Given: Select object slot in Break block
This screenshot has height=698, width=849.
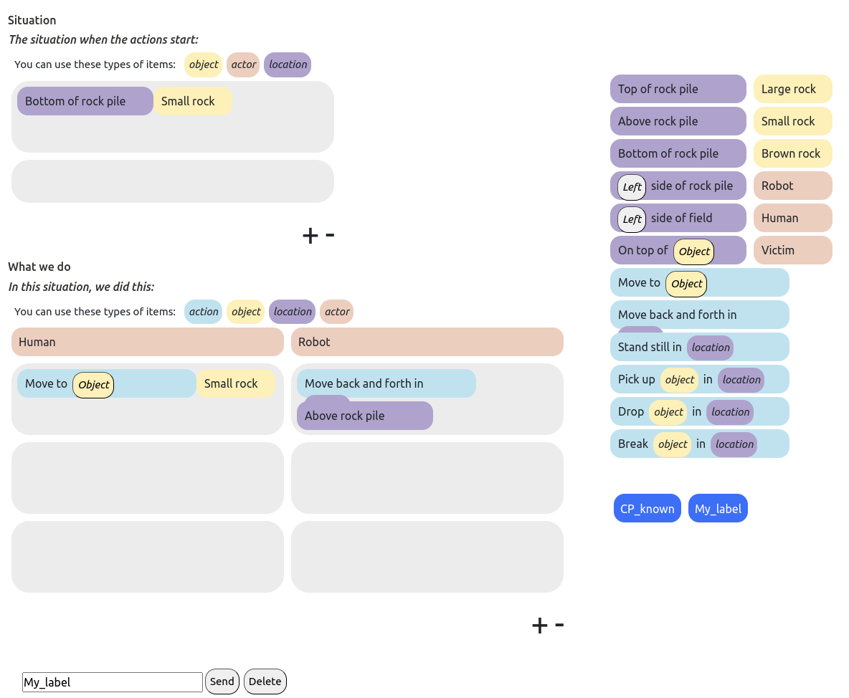Looking at the screenshot, I should pyautogui.click(x=673, y=444).
